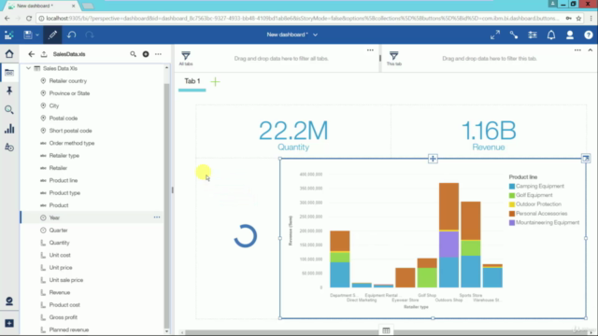Select Province or State field

(x=69, y=93)
